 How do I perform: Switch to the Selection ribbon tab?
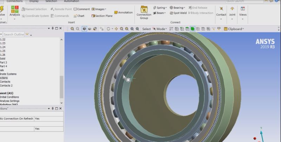51,1
